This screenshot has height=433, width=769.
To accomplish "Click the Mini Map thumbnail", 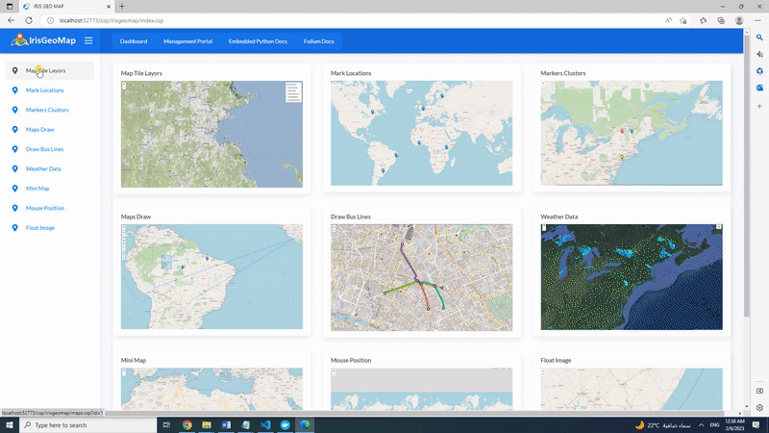I will pos(211,389).
